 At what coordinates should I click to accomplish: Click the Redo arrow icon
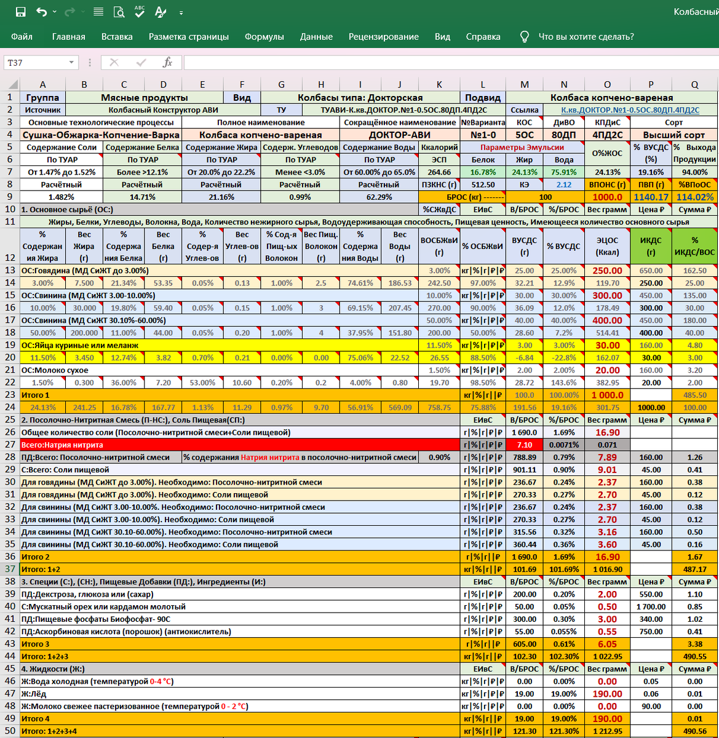click(x=70, y=12)
